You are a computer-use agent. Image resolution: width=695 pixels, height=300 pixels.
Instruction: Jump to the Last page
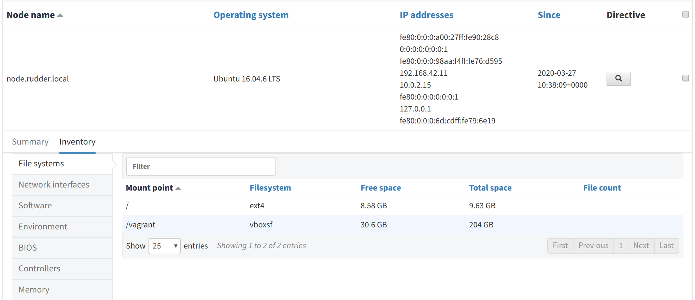(666, 246)
